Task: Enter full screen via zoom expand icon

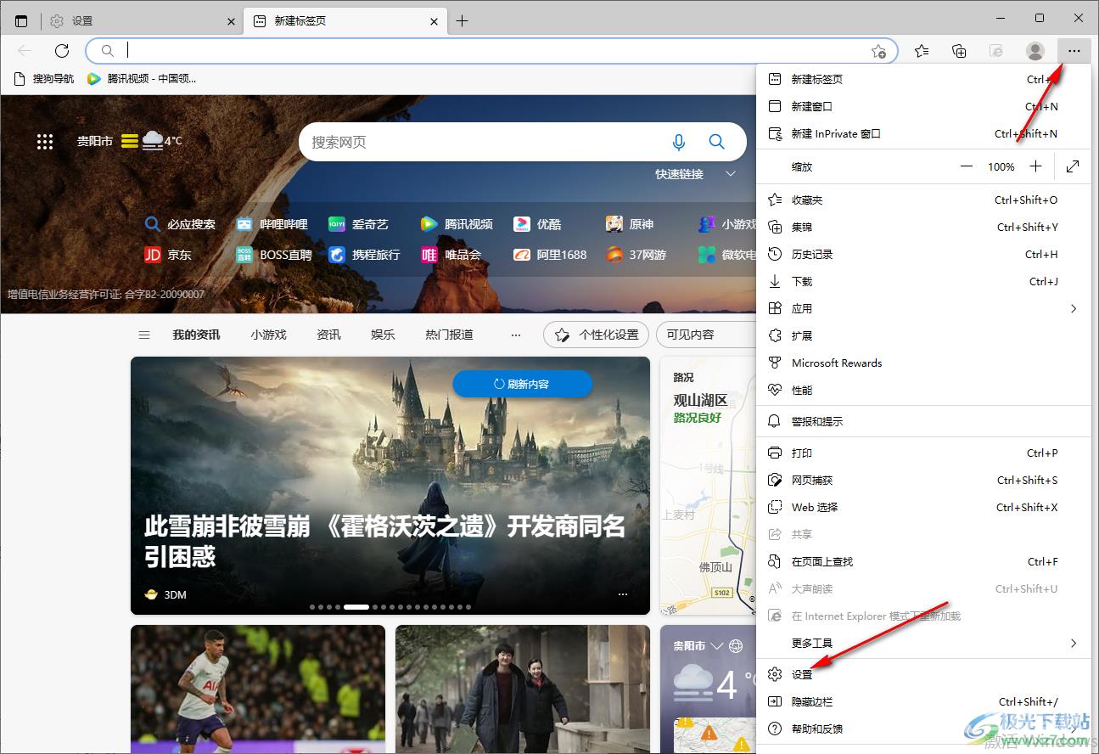Action: point(1073,166)
